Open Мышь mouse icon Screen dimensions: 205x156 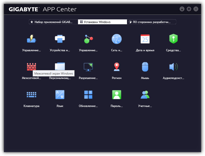145,67
